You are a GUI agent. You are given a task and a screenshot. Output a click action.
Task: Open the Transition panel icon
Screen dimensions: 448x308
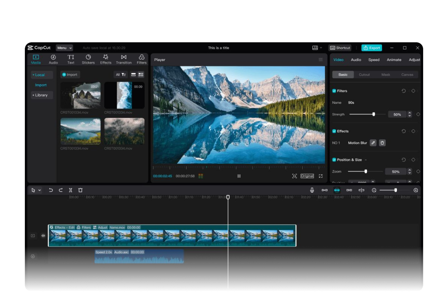point(124,57)
